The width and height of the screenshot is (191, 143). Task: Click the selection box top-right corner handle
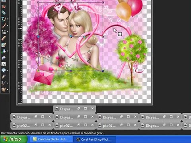(103, 2)
